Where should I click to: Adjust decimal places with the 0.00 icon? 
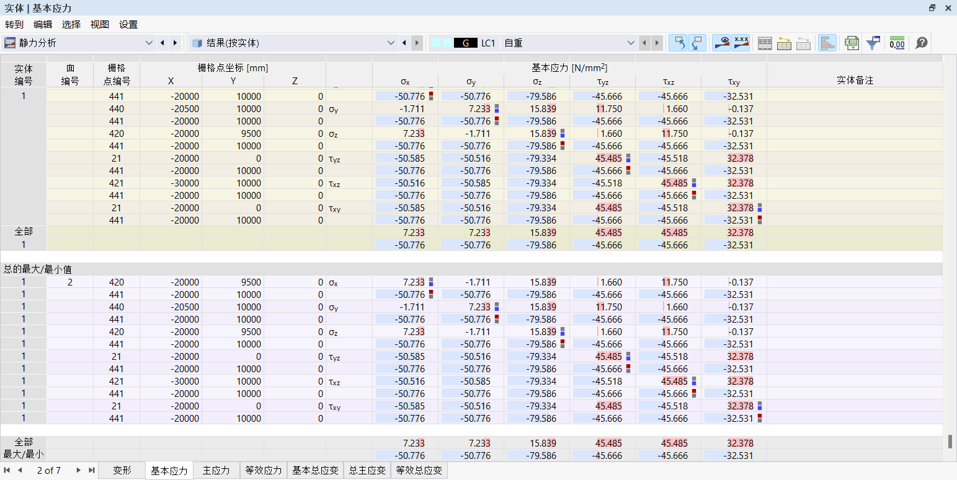(897, 43)
